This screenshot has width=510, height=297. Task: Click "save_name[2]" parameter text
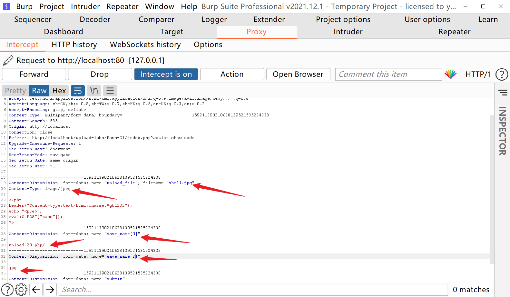point(122,256)
